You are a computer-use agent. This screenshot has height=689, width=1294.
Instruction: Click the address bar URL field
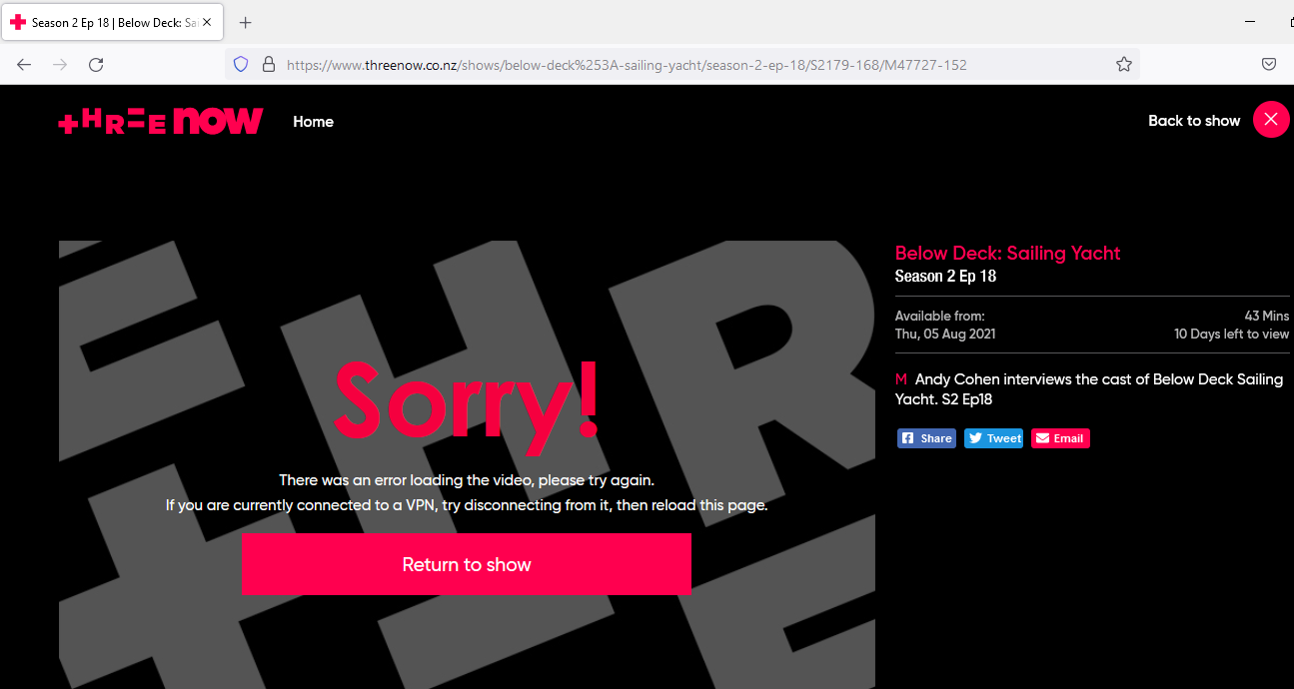click(681, 64)
